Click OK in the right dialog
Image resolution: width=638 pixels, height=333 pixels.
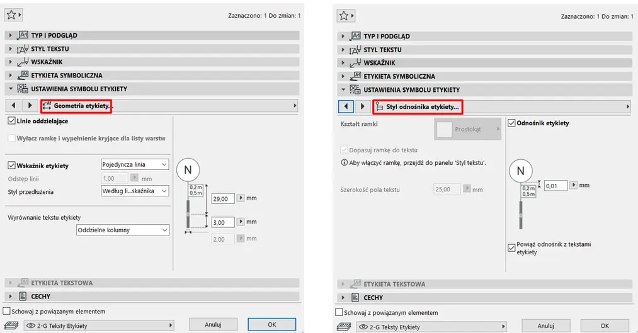tap(605, 325)
